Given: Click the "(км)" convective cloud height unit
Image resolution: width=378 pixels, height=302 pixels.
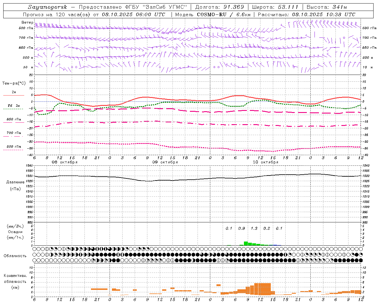Looking at the screenshot, I should tap(15, 287).
